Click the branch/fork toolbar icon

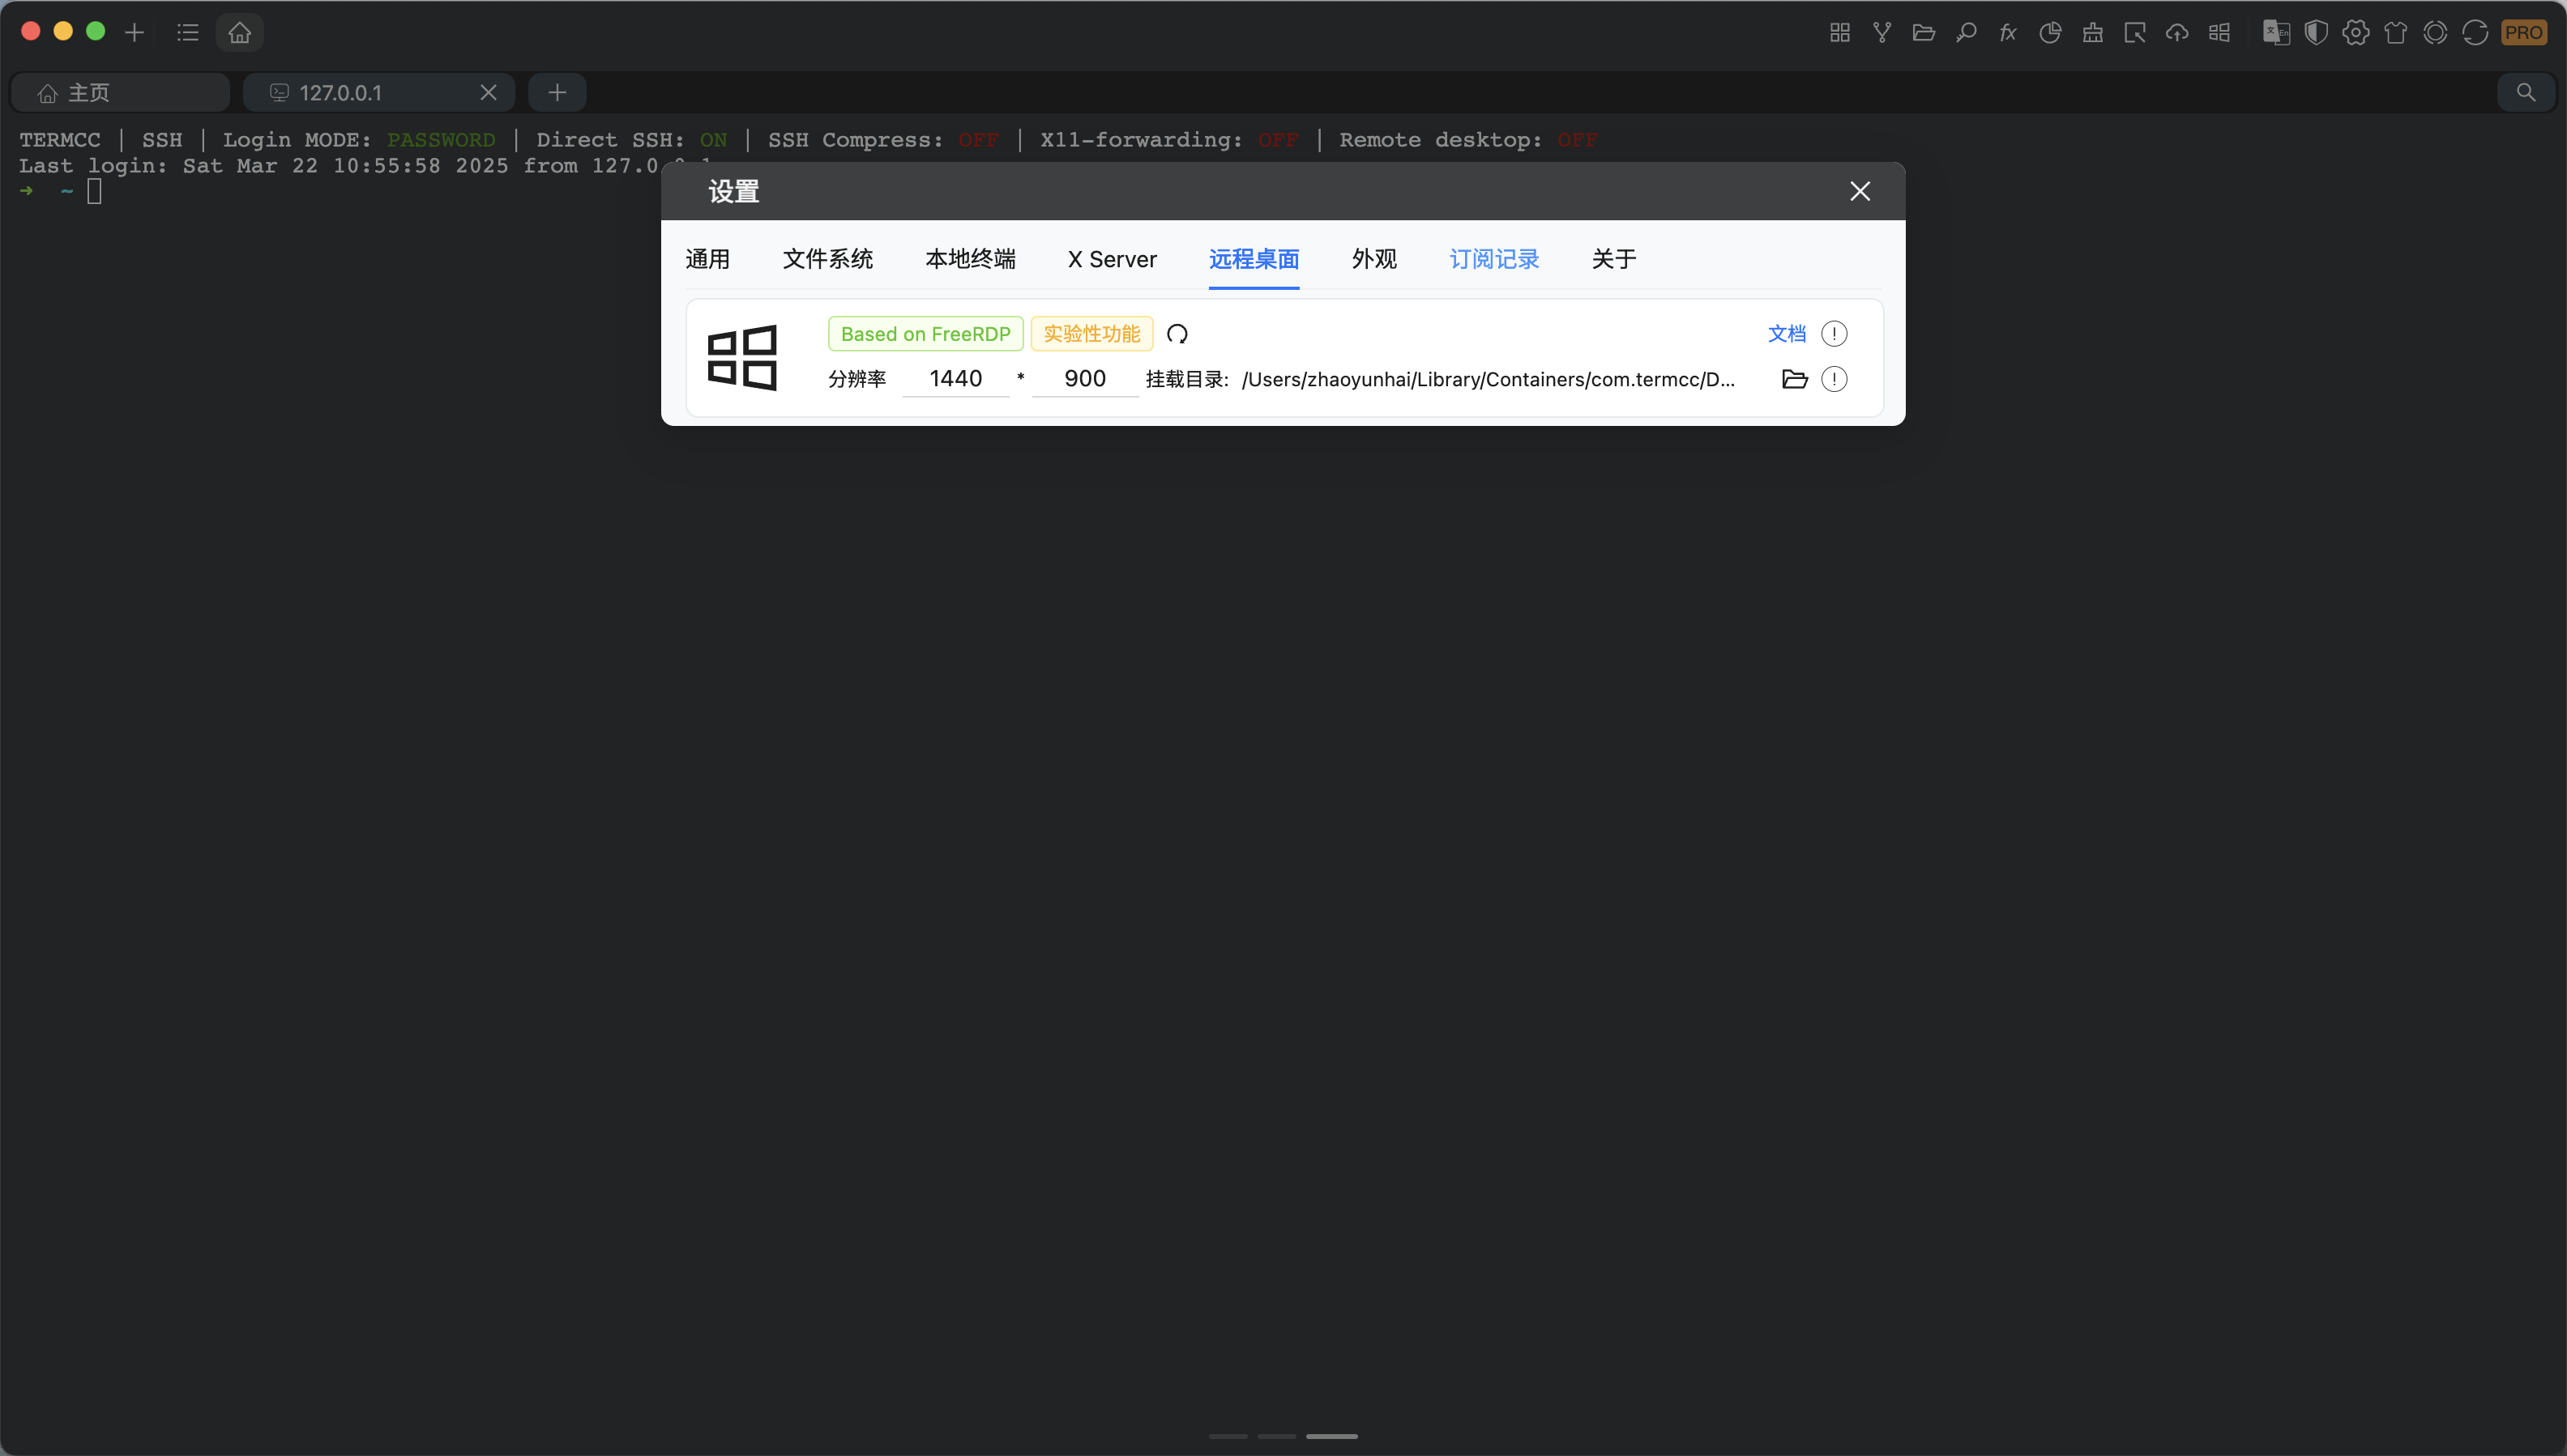1881,32
